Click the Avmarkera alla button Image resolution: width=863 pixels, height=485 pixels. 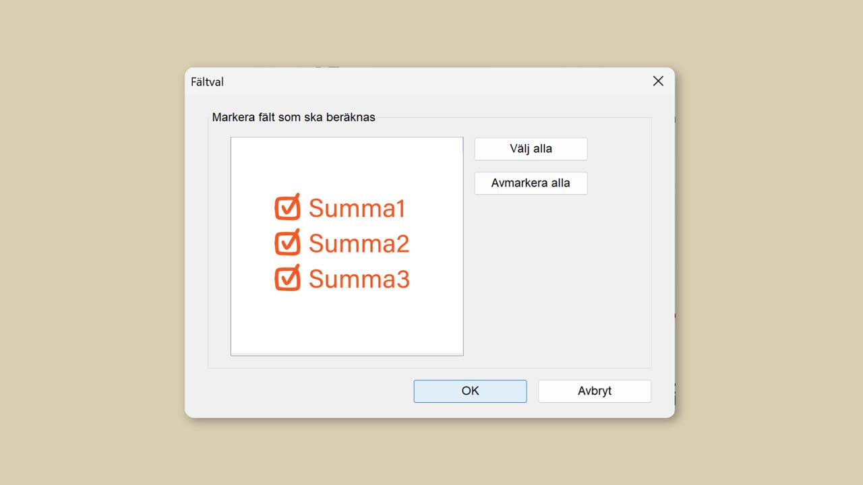click(531, 183)
